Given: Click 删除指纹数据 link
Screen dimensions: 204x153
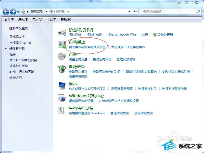Looking at the screenshot, I should (x=144, y=113).
